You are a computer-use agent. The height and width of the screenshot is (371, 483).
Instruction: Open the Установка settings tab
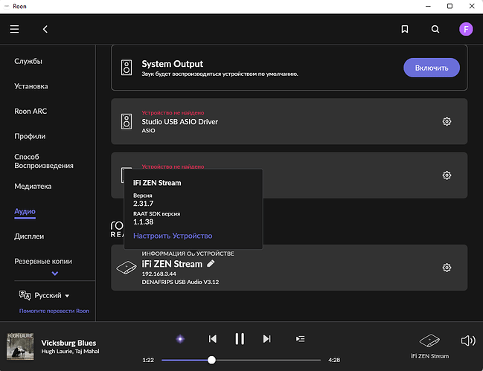[x=31, y=86]
